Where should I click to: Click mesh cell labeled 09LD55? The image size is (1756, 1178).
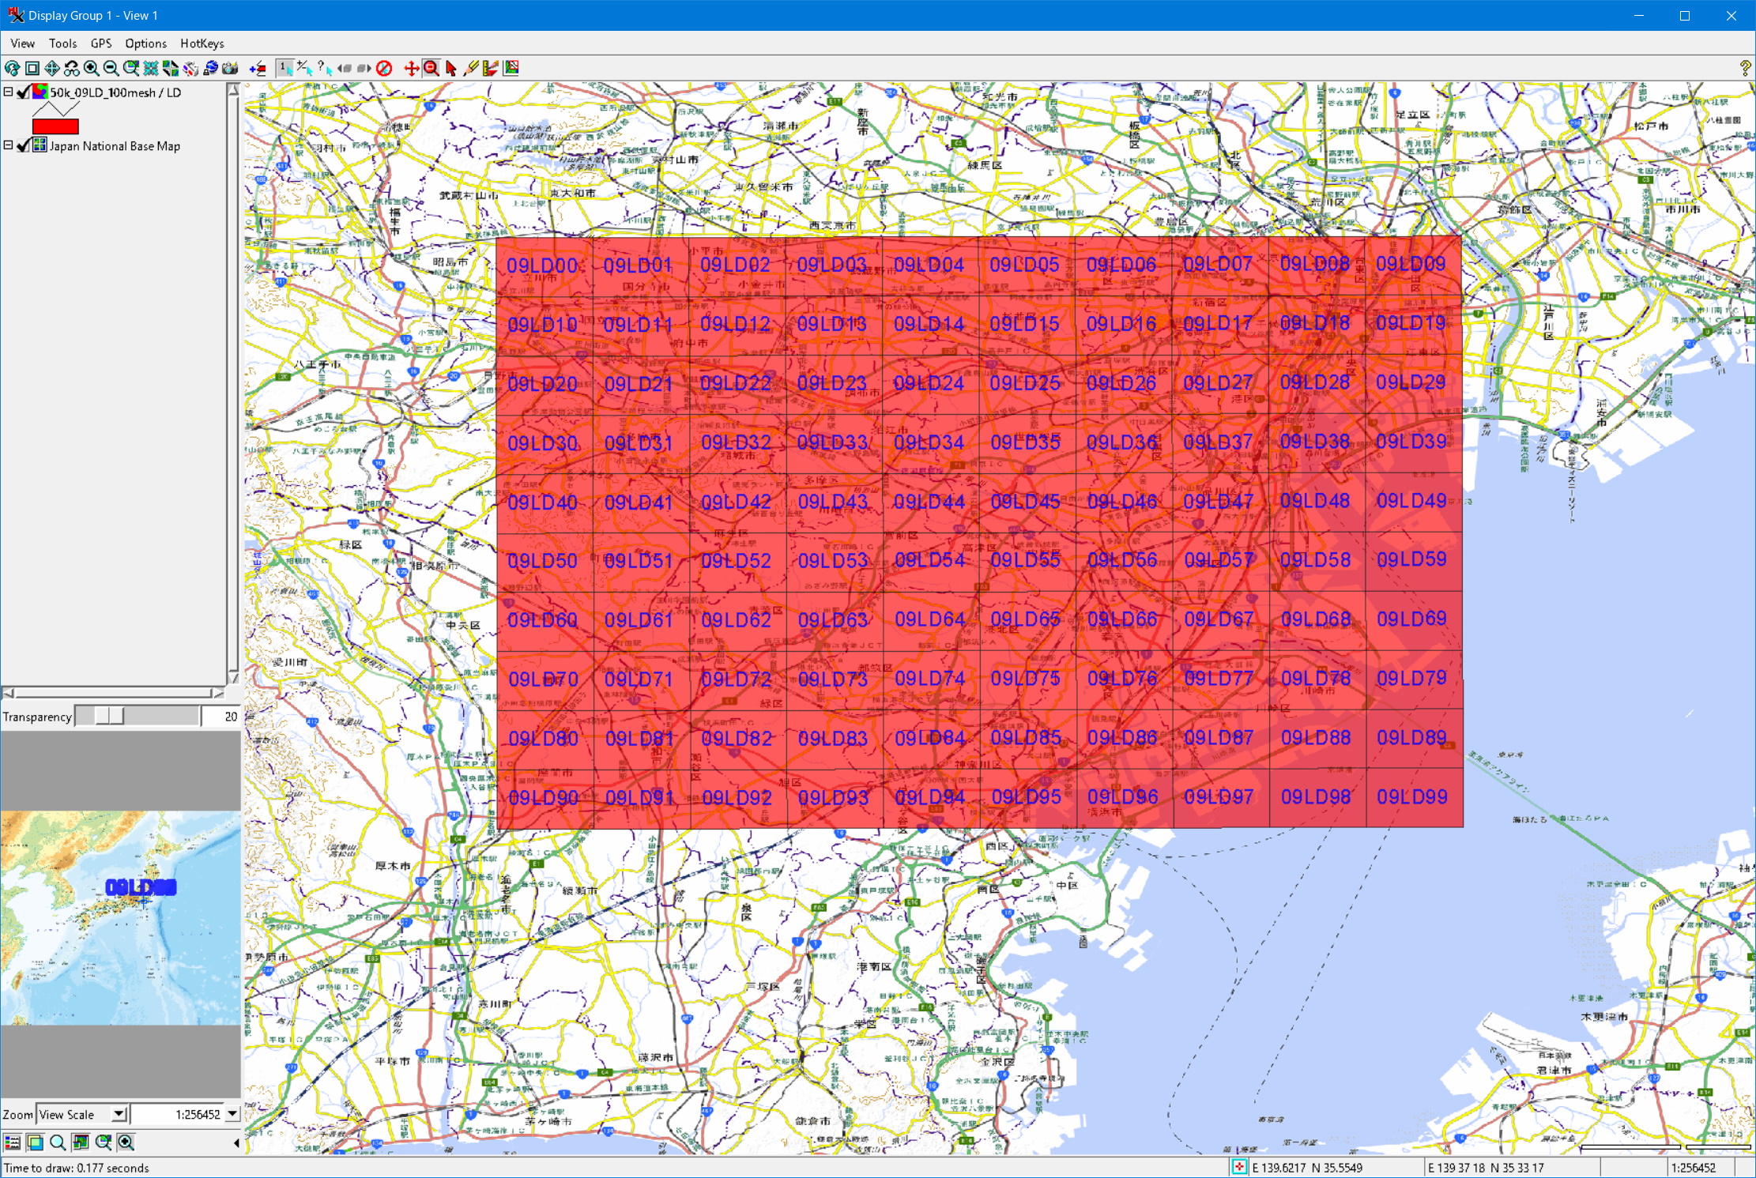(x=1027, y=563)
